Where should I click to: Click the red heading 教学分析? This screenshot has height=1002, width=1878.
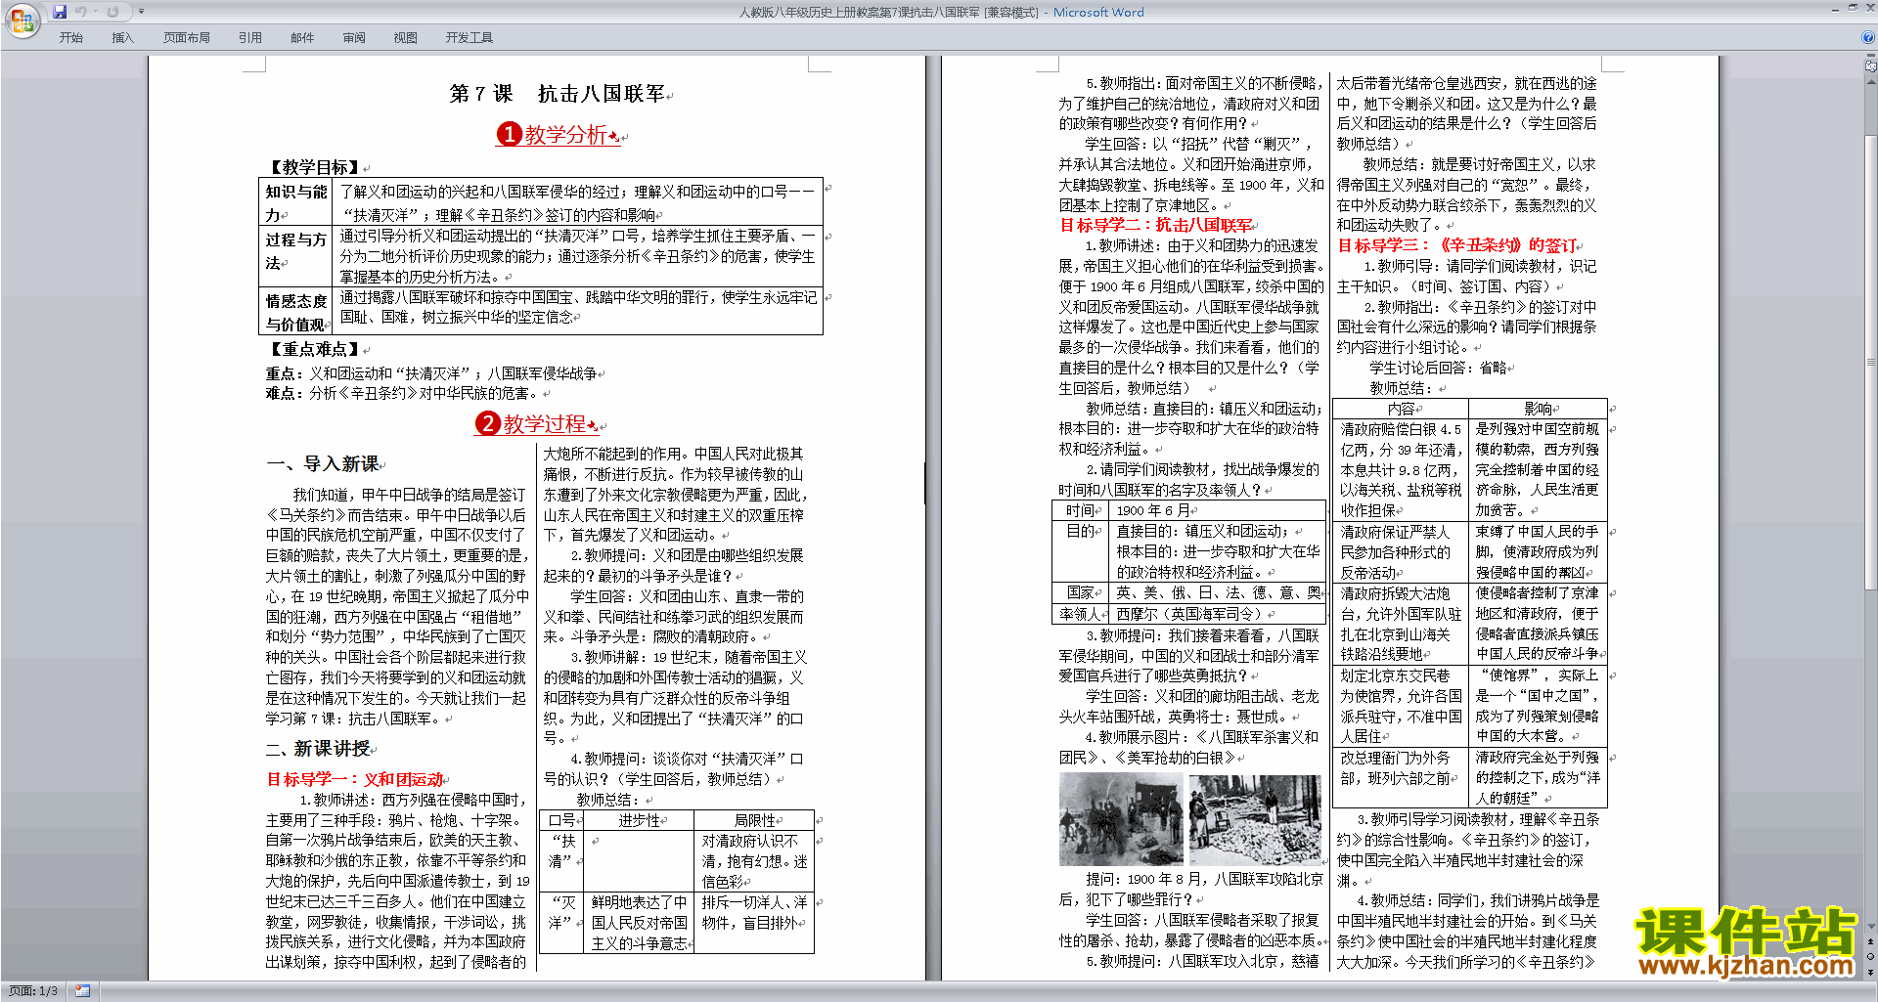pyautogui.click(x=558, y=134)
